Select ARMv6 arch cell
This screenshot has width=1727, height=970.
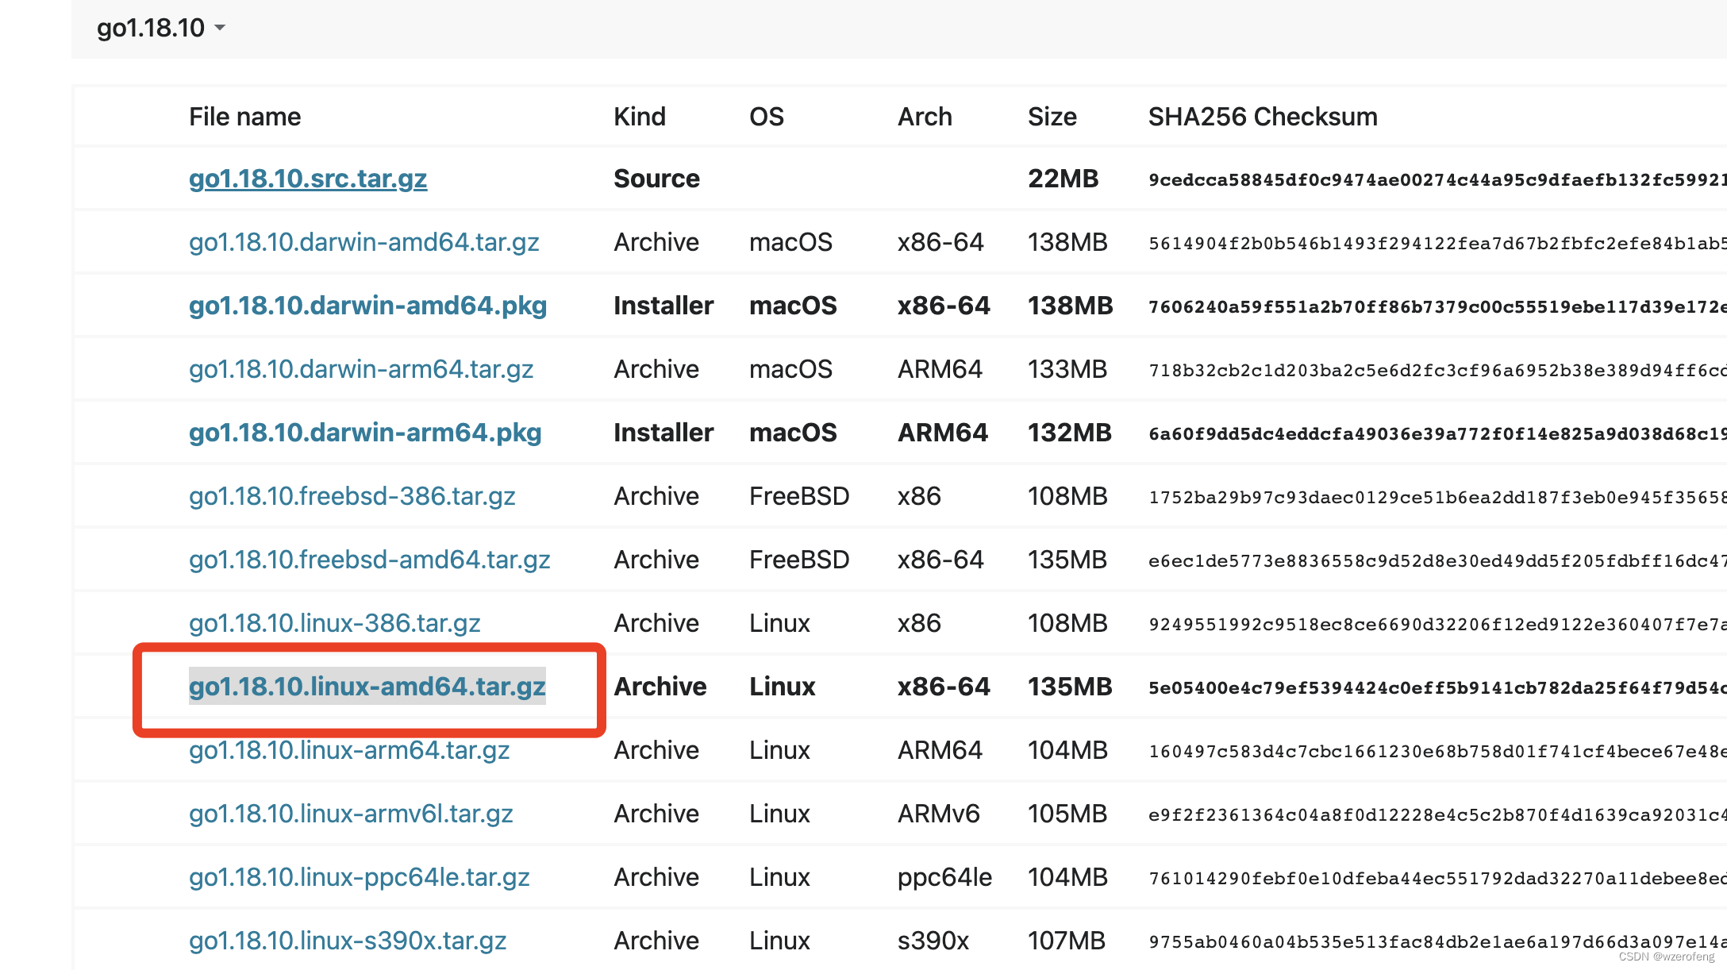click(939, 814)
